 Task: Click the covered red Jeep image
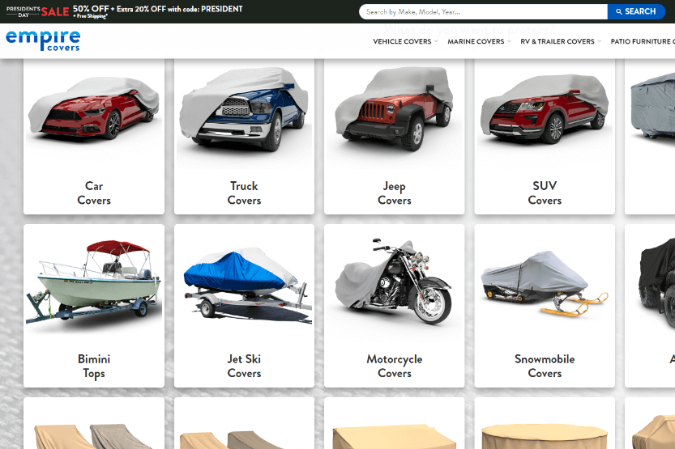[x=395, y=108]
